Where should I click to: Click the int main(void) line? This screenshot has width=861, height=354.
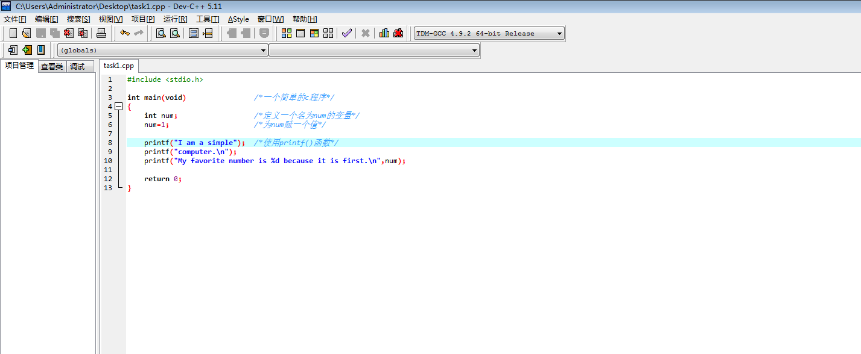pyautogui.click(x=157, y=98)
